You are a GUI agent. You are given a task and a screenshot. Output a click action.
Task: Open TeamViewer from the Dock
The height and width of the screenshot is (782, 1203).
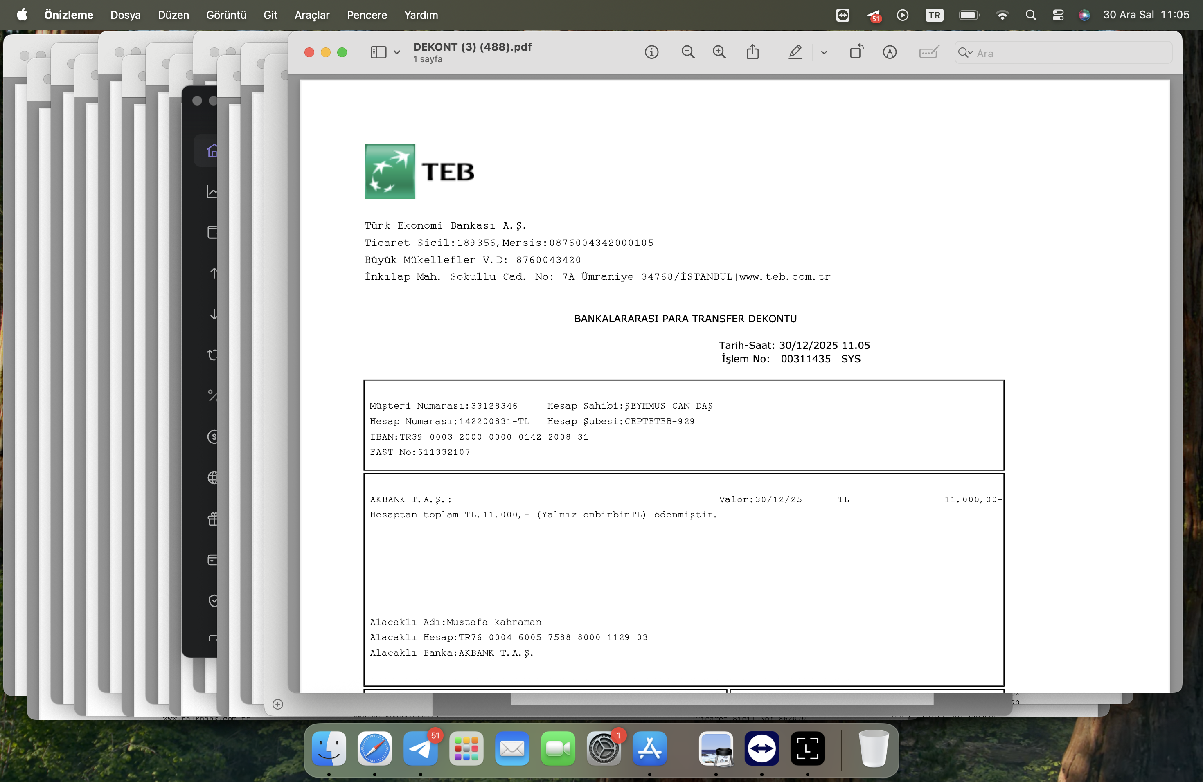point(762,748)
